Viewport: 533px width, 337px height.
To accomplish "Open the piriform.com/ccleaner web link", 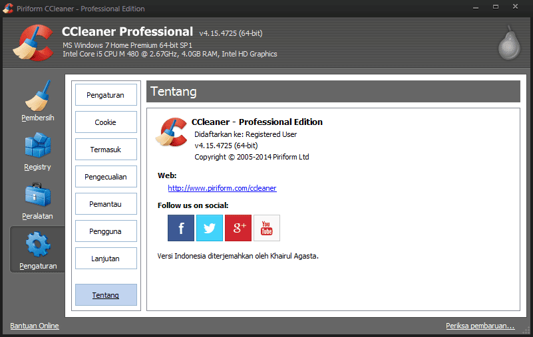I will point(222,188).
